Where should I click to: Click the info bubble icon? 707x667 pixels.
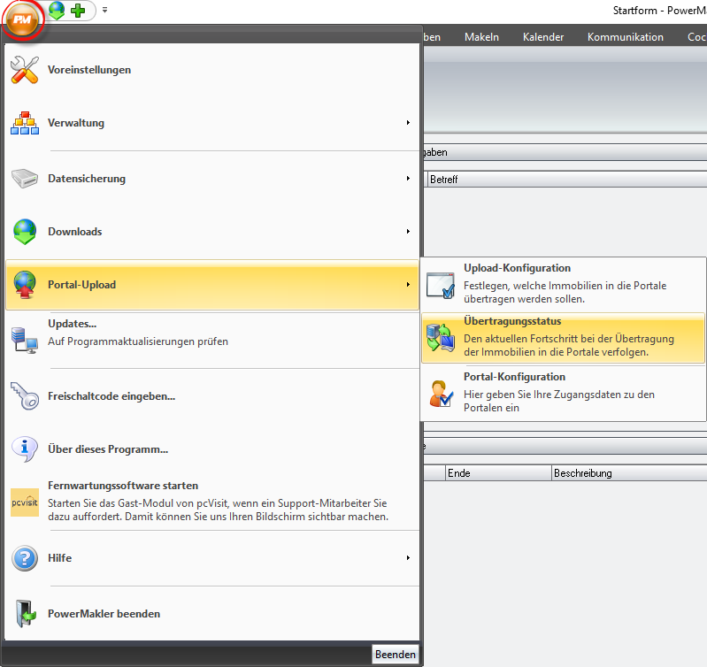tap(25, 449)
